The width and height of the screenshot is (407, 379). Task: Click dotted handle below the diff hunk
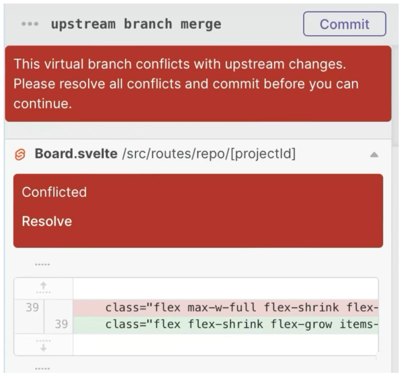[42, 369]
